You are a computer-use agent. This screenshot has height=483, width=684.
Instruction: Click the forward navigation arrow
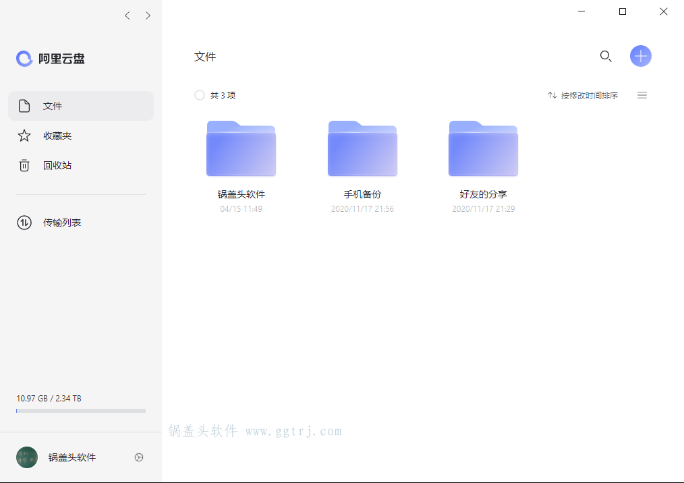click(x=148, y=16)
